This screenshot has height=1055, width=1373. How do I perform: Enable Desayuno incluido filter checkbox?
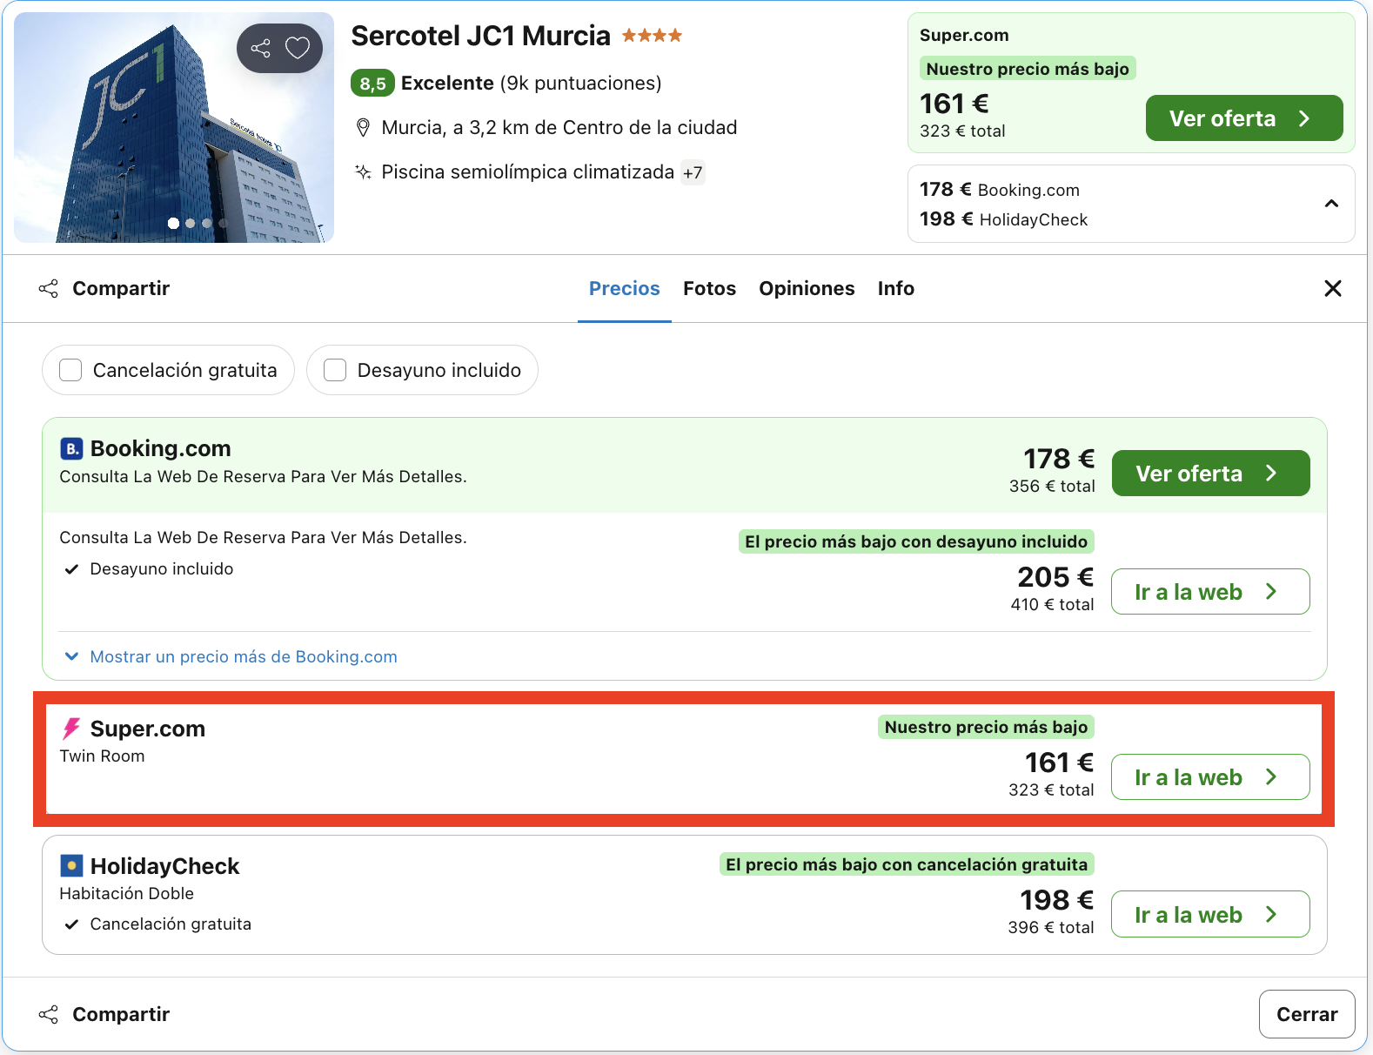[335, 370]
